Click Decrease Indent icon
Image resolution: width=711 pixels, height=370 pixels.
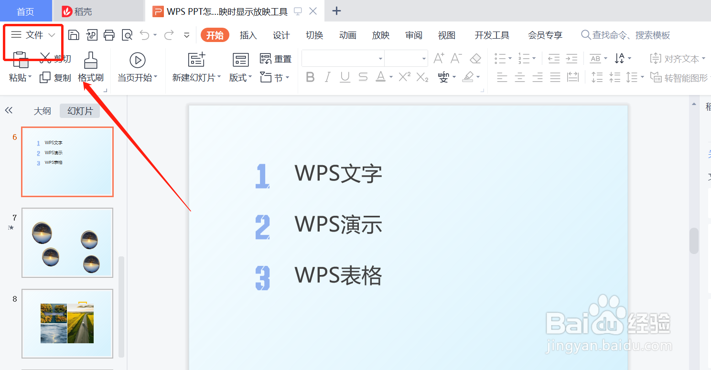coord(554,59)
